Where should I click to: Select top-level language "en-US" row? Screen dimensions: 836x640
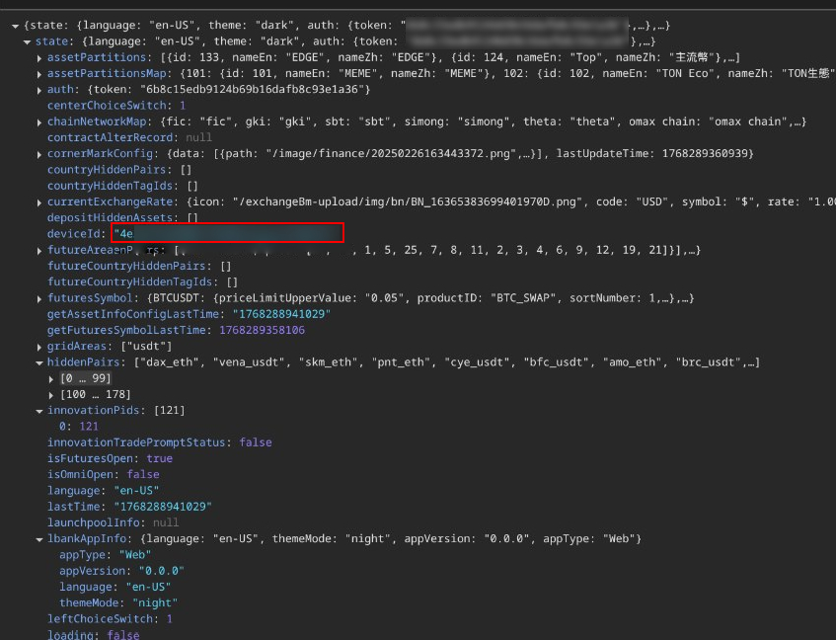(x=103, y=490)
